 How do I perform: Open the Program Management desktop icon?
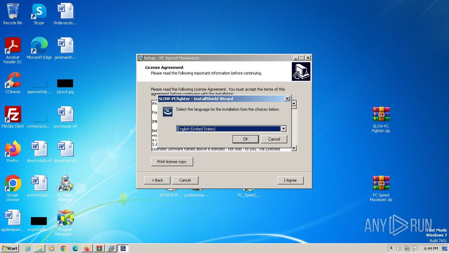[x=65, y=223]
